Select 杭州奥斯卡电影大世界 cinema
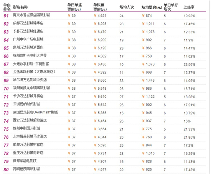 (x=30, y=56)
